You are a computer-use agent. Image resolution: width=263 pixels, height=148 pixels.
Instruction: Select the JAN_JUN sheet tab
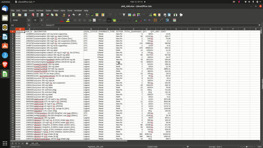click(x=35, y=143)
